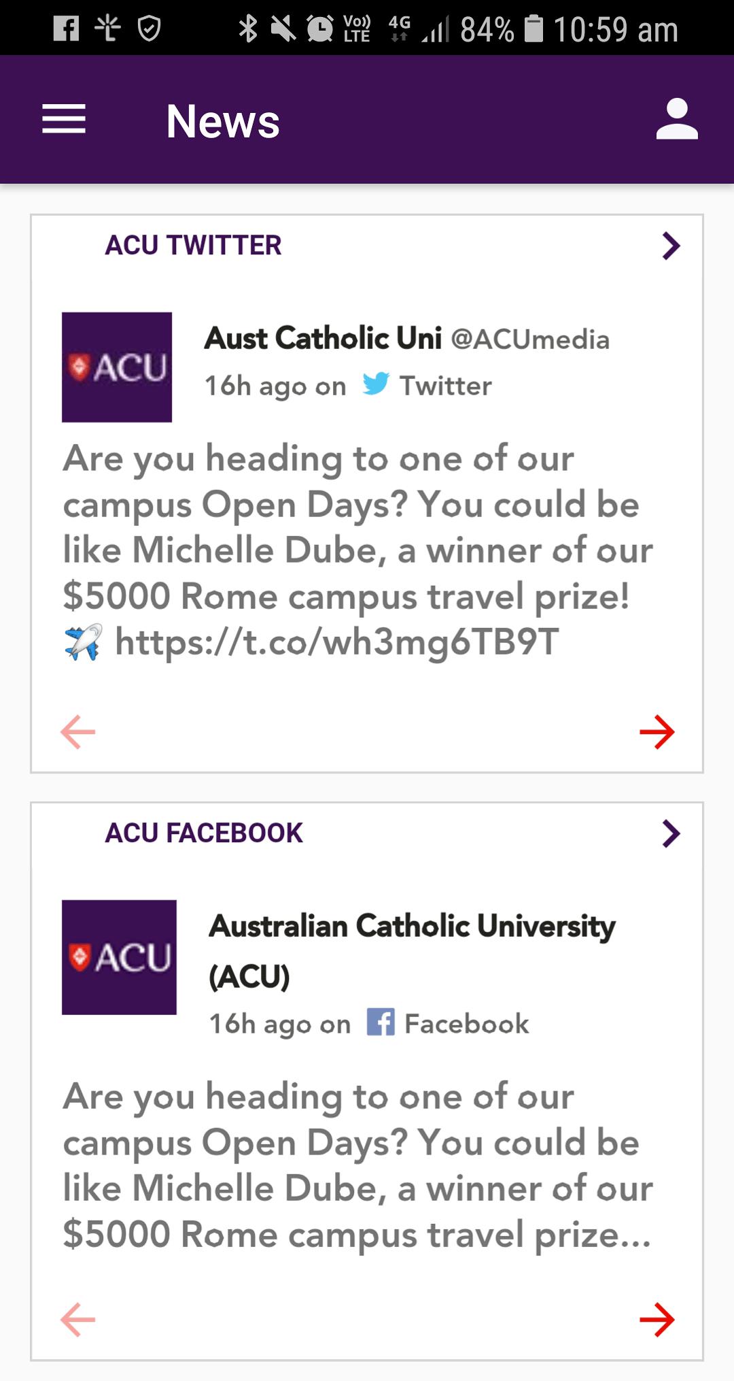Tap the ACU logo on the Twitter post
This screenshot has height=1381, width=734.
point(117,366)
